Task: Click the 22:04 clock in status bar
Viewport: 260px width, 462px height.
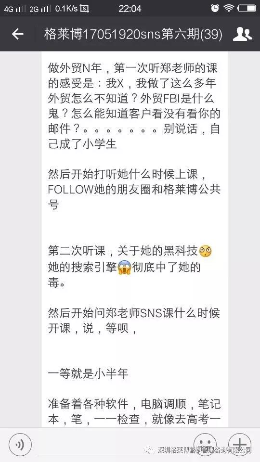Action: point(130,9)
